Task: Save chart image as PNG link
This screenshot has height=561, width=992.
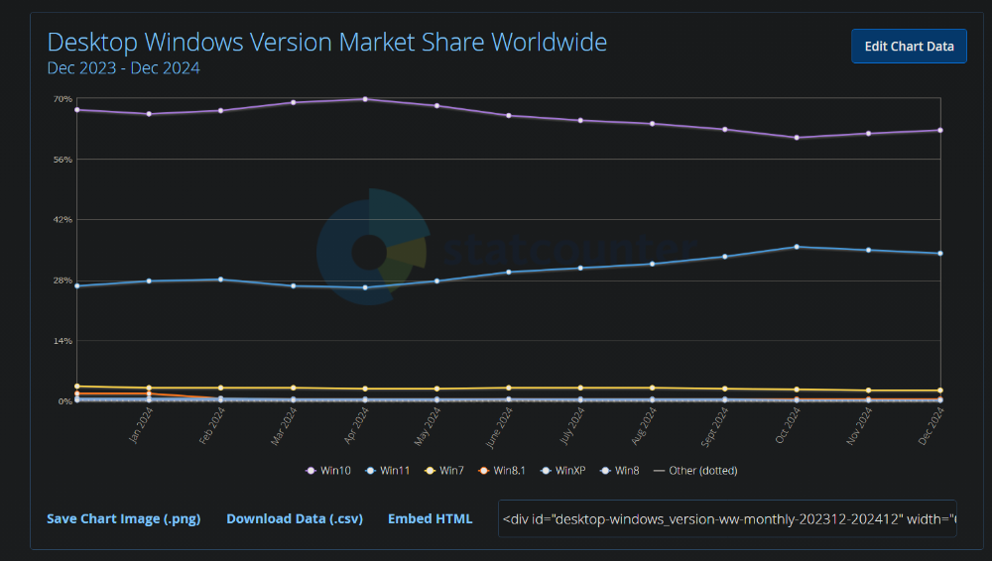Action: [123, 518]
